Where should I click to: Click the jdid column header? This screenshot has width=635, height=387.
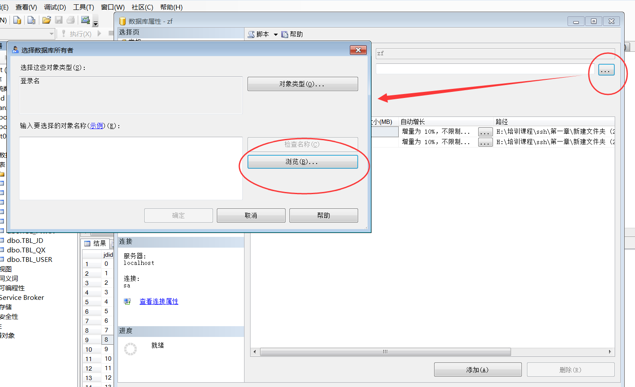108,255
